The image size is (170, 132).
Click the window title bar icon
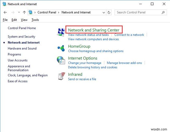4,4
